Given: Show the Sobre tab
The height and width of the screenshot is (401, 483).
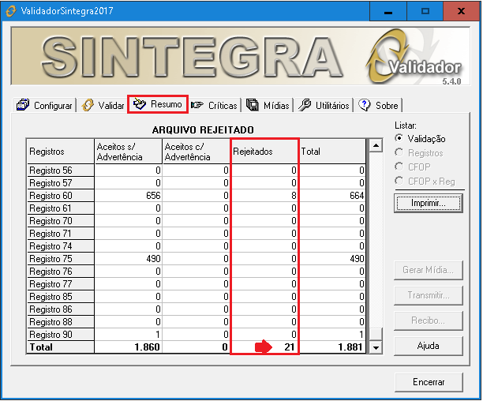Looking at the screenshot, I should point(379,105).
